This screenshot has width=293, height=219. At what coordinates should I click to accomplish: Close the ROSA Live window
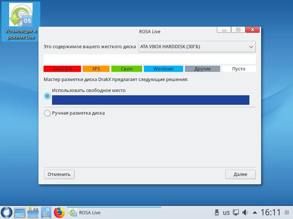tap(252, 30)
